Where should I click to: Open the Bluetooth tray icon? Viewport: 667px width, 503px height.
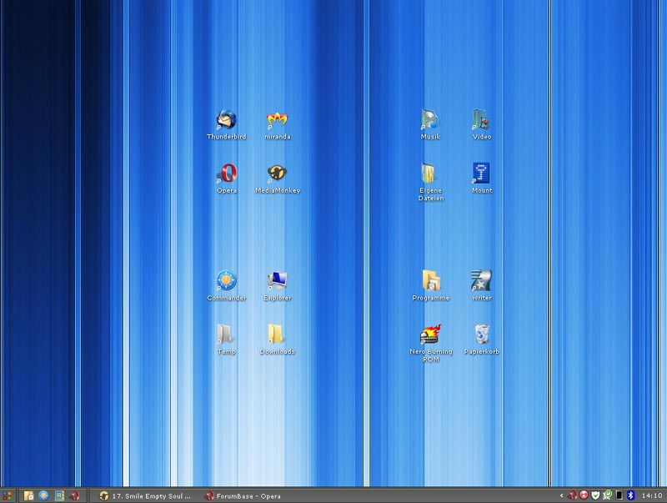pos(631,495)
